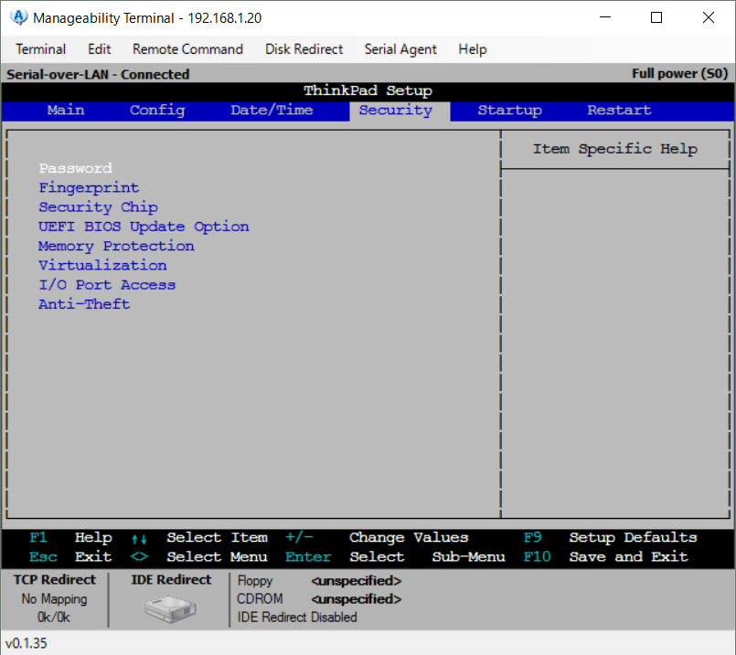Viewport: 736px width, 655px height.
Task: Open the Remote Command menu
Action: 187,49
